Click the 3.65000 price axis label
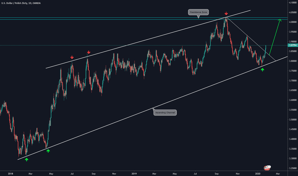298x176 pixels. (293, 90)
